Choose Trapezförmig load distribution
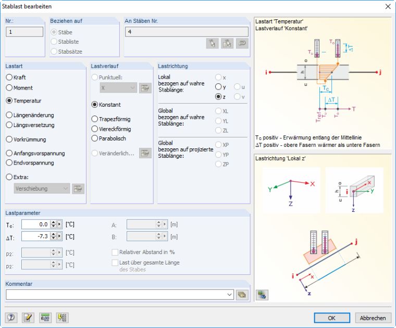Screen dimensions: 396x328 point(111,119)
